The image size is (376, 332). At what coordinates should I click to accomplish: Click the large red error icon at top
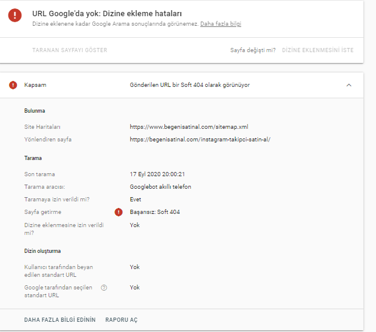tap(15, 16)
